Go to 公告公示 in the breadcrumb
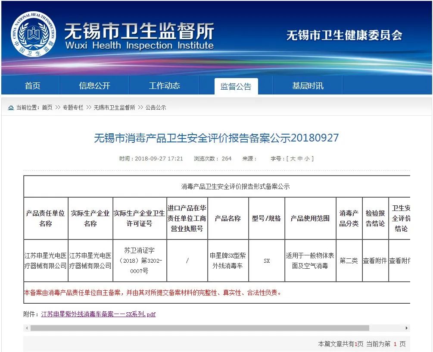This screenshot has height=352, width=433. pyautogui.click(x=156, y=107)
